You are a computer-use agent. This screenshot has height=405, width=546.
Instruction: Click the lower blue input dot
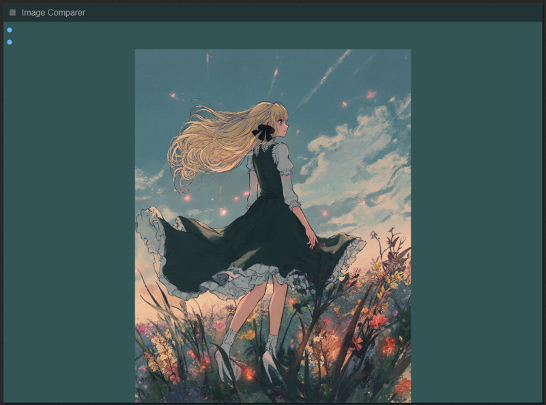click(x=10, y=42)
